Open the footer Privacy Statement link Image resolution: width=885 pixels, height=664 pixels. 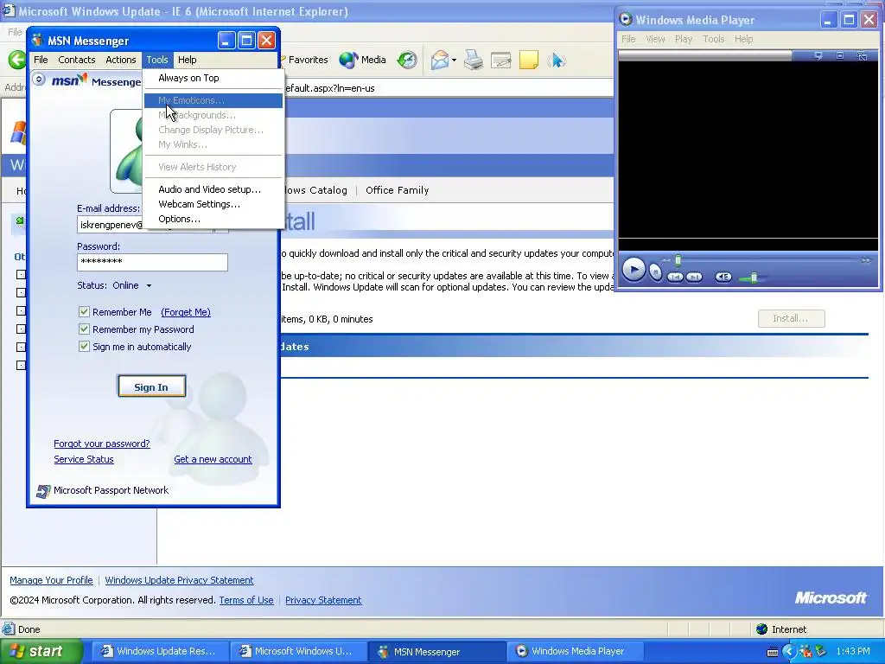[x=323, y=600]
